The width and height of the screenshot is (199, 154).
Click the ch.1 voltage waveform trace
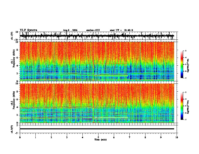click(97, 36)
